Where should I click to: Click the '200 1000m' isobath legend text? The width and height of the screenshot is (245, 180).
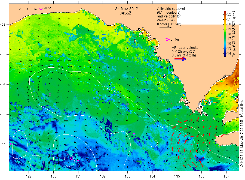point(28,9)
